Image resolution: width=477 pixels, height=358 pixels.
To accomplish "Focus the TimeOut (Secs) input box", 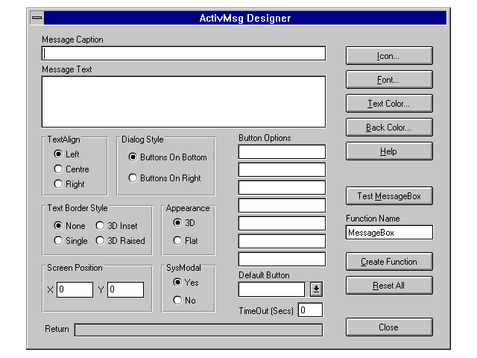I will coord(310,310).
